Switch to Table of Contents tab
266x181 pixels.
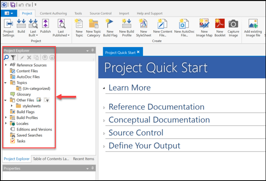pos(50,159)
